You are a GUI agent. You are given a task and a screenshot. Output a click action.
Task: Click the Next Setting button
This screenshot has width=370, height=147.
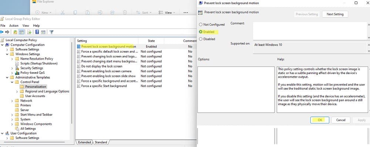[335, 14]
